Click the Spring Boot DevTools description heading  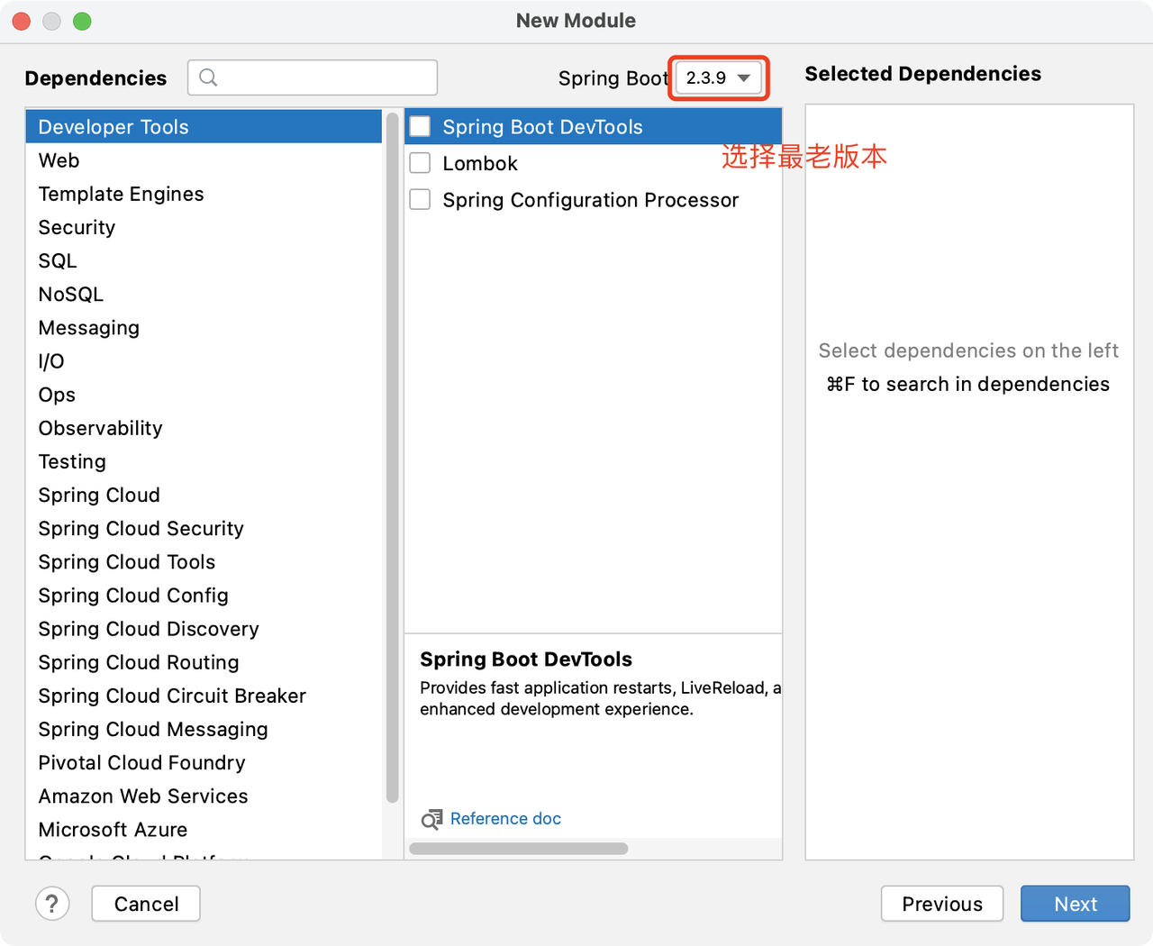(x=526, y=659)
